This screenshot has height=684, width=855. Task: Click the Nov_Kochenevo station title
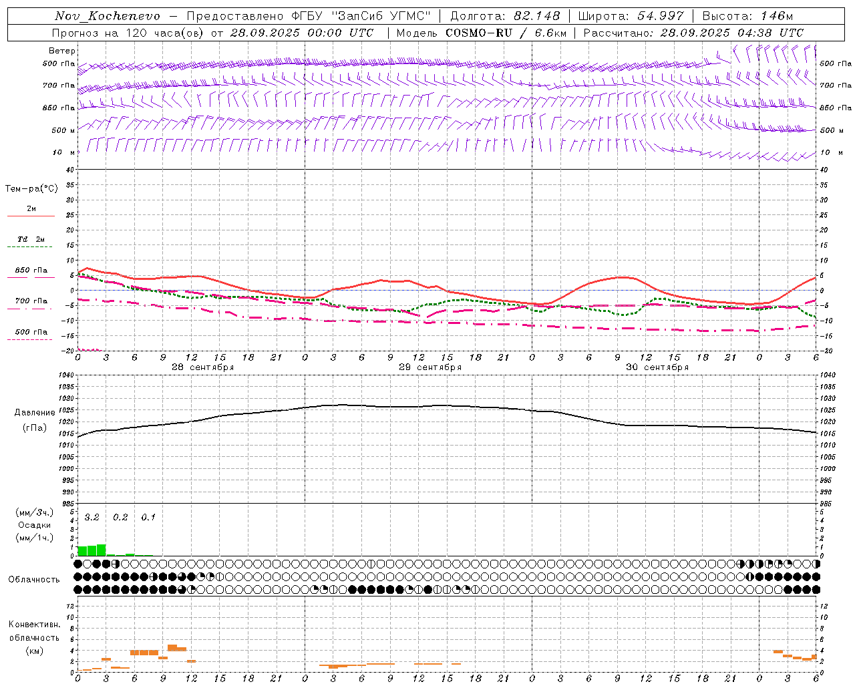click(108, 16)
